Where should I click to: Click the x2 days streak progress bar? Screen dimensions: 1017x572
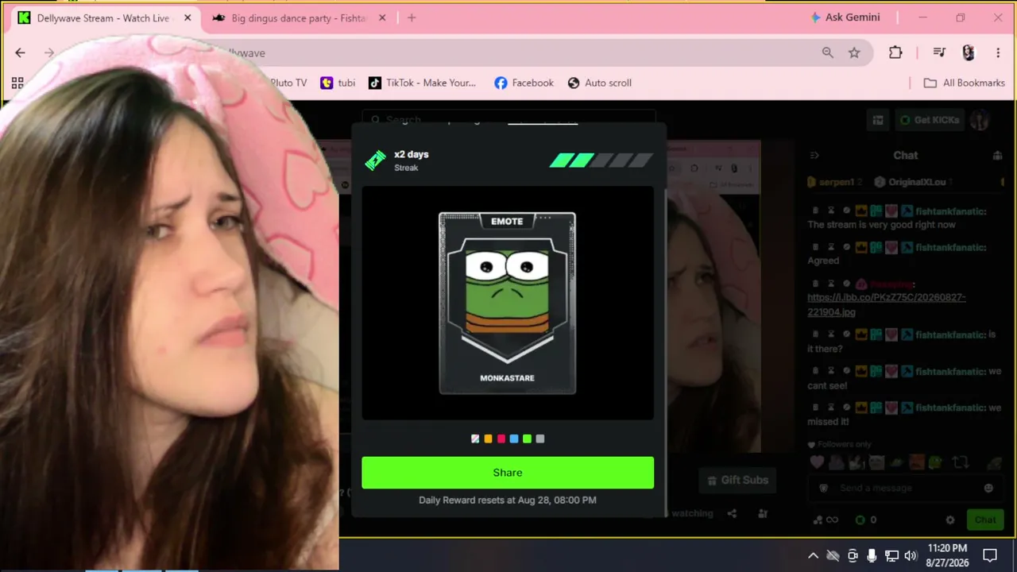(x=601, y=160)
